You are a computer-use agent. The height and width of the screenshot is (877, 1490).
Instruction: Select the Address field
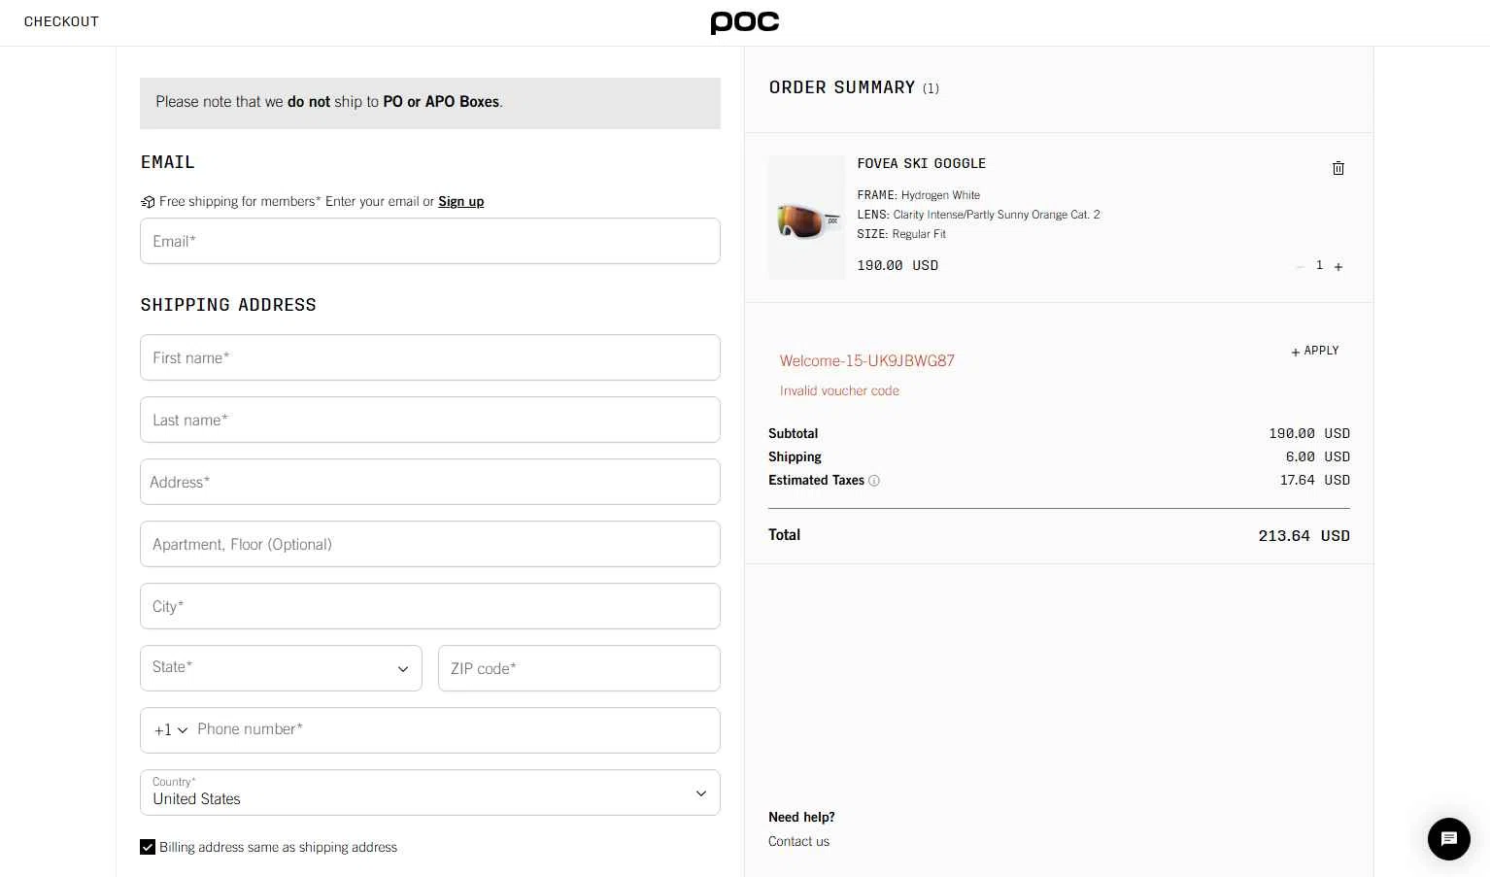pyautogui.click(x=430, y=482)
